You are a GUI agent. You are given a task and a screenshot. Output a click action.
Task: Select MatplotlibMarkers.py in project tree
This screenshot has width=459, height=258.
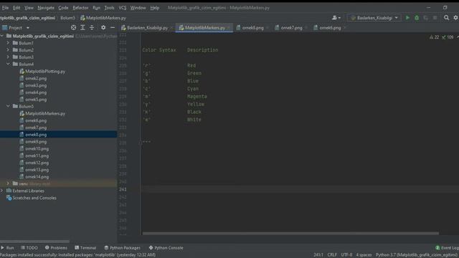45,113
